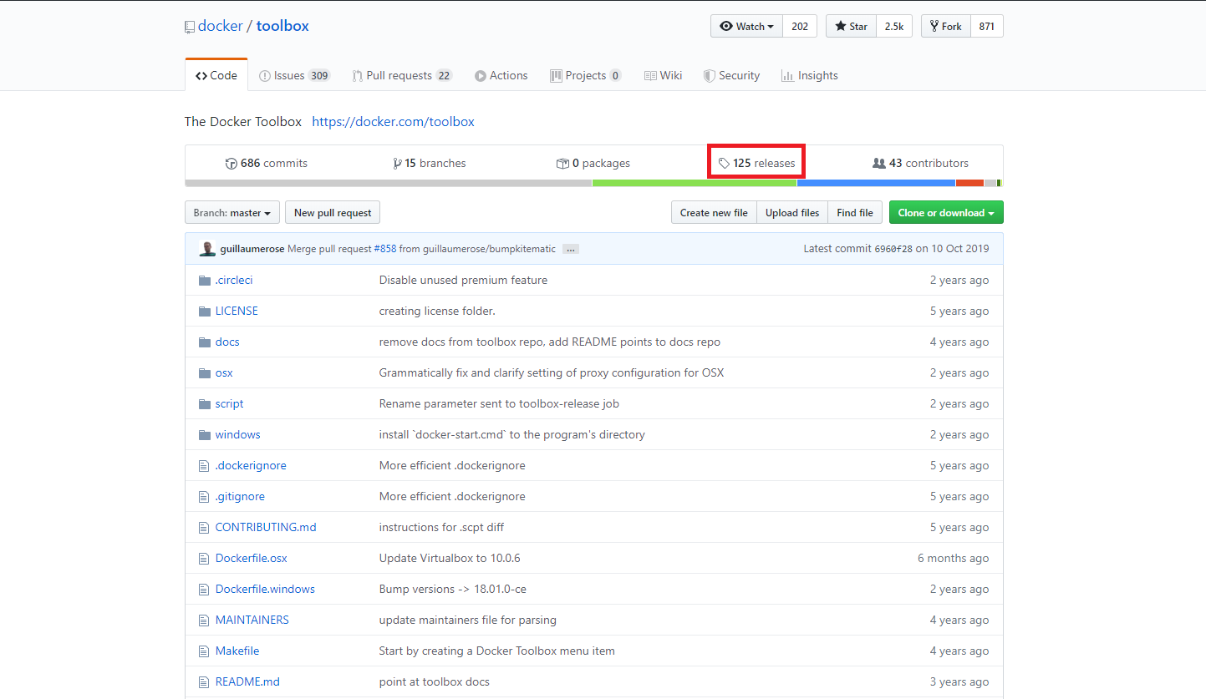1206x699 pixels.
Task: Open the Watch dropdown
Action: click(747, 27)
